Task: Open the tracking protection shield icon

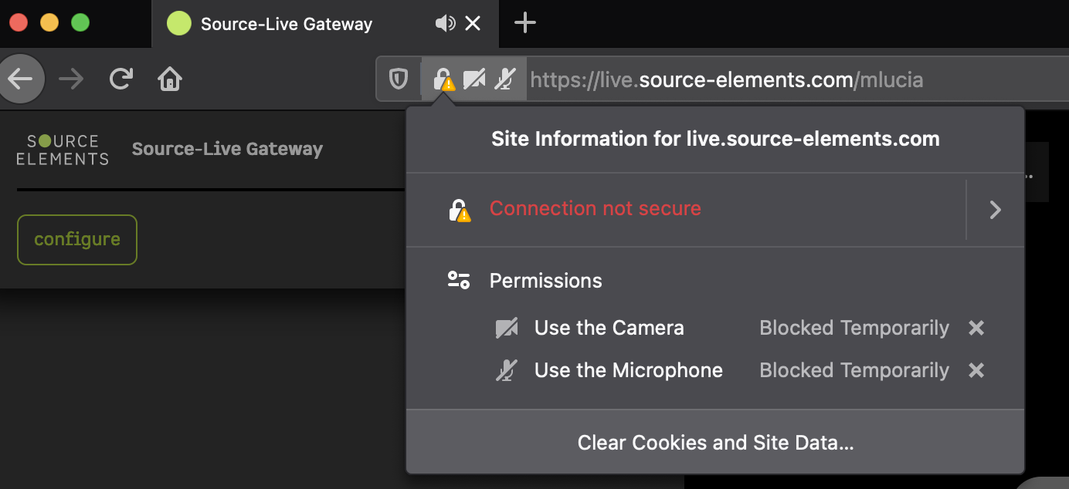Action: click(x=399, y=79)
